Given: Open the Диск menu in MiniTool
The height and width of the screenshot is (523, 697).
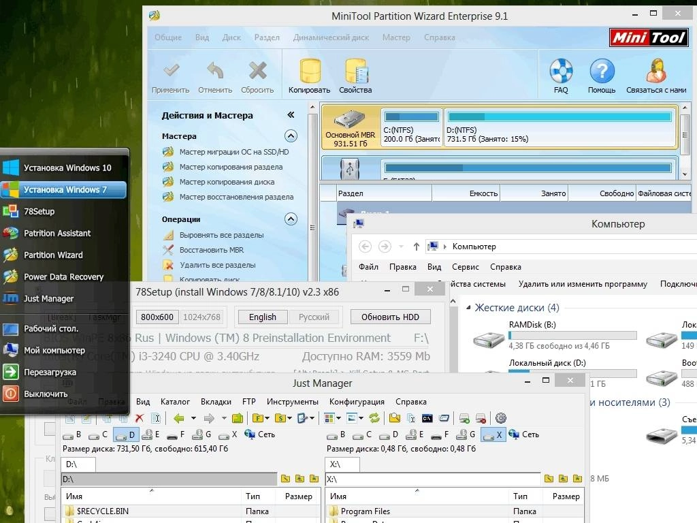Looking at the screenshot, I should tap(231, 37).
